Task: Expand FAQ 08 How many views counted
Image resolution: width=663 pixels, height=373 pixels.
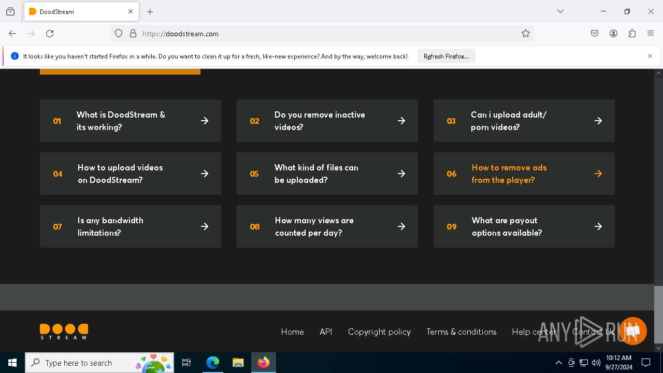Action: (x=327, y=226)
